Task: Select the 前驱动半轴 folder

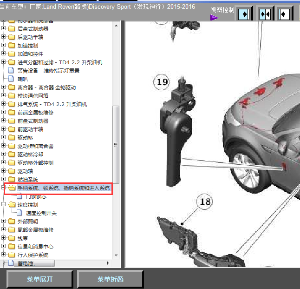Action: click(x=30, y=129)
